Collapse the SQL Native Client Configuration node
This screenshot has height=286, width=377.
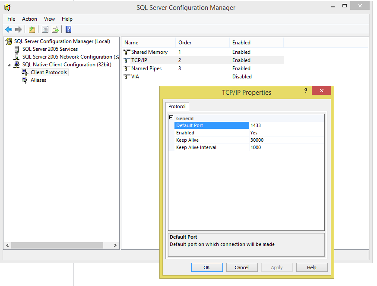(9, 65)
